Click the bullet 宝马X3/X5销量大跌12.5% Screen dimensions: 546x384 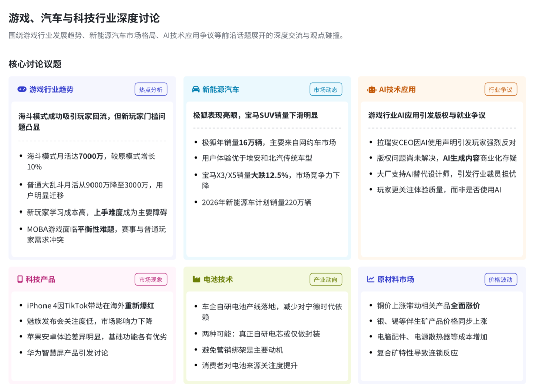point(270,180)
